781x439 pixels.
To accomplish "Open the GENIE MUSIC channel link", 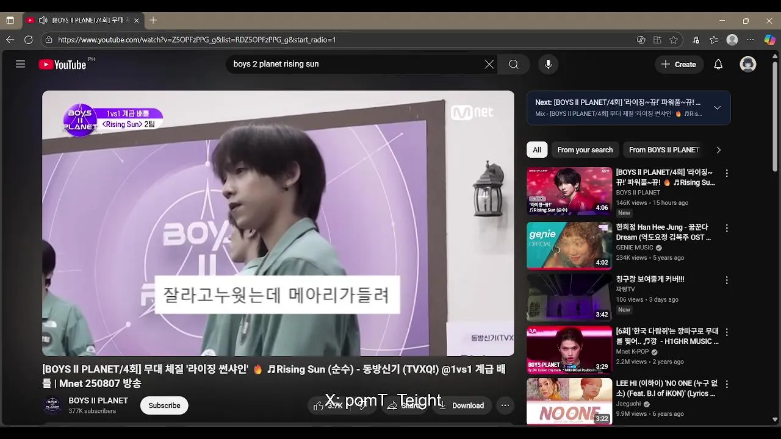I will click(635, 248).
